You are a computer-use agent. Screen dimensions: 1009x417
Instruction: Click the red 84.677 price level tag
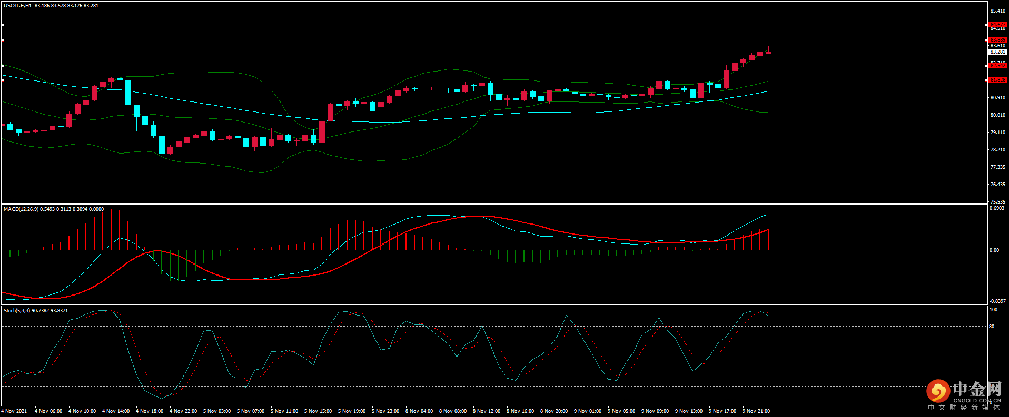tap(997, 25)
